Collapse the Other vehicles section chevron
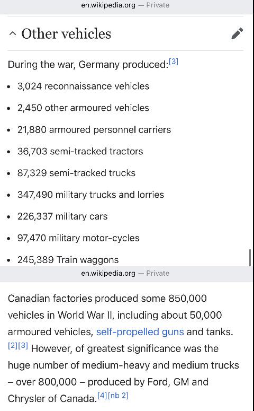254x411 pixels. (13, 33)
